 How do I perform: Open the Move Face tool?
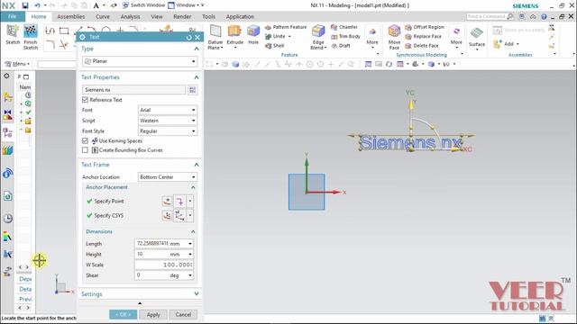(x=394, y=37)
